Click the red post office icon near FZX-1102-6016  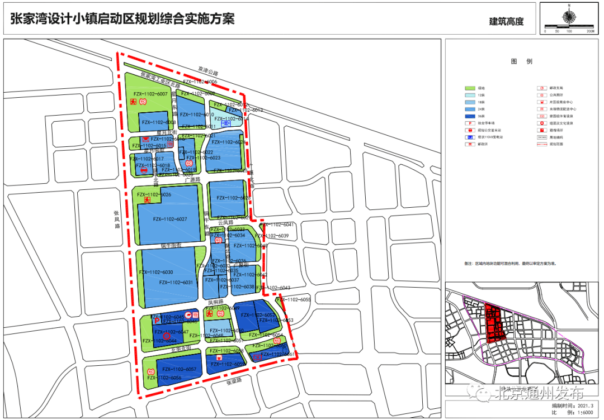click(x=145, y=139)
